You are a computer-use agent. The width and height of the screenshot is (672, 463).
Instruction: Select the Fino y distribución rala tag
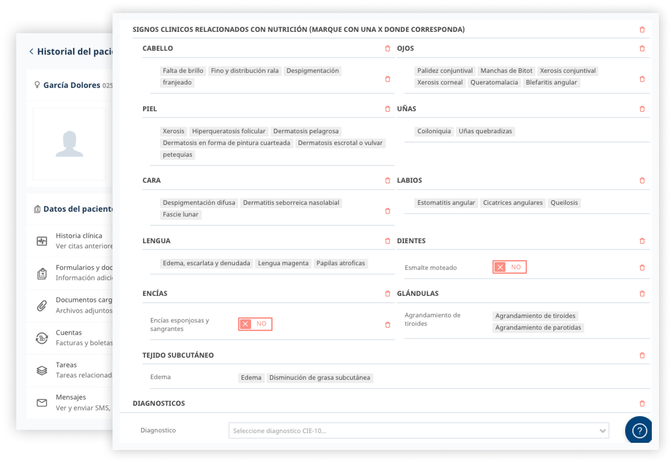coord(245,71)
